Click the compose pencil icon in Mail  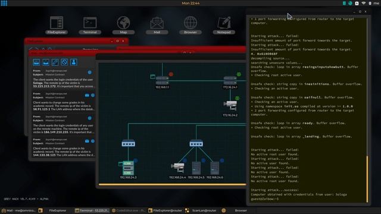click(55, 62)
